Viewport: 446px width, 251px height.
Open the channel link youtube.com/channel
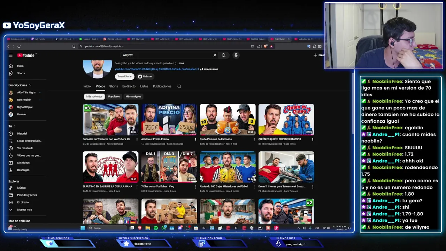coord(157,69)
